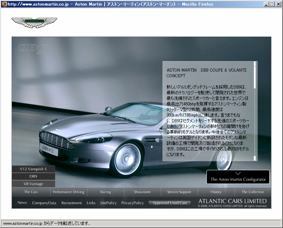Select DB9 model button

[33, 176]
